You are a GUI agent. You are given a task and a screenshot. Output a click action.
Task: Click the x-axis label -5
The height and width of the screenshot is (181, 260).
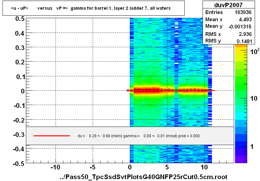(92, 167)
